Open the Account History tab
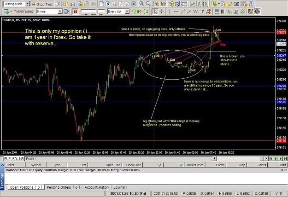The height and width of the screenshot is (197, 288). 97,187
